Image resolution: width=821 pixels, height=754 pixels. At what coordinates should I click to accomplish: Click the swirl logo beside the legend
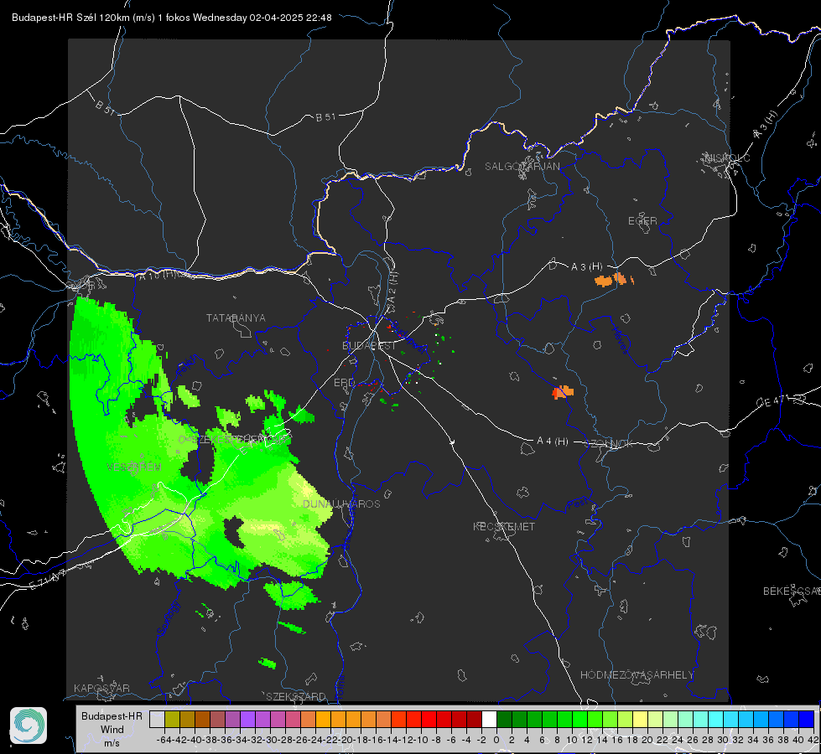coord(29,726)
